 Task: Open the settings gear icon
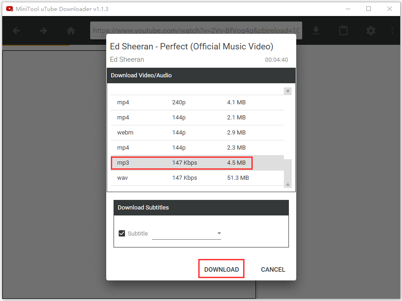point(371,31)
